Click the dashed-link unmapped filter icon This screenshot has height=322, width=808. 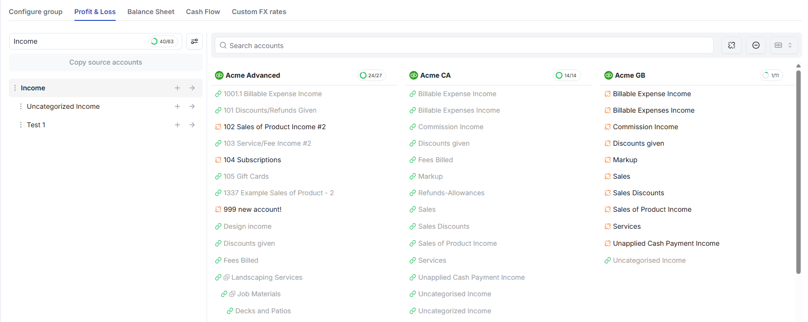pyautogui.click(x=732, y=45)
